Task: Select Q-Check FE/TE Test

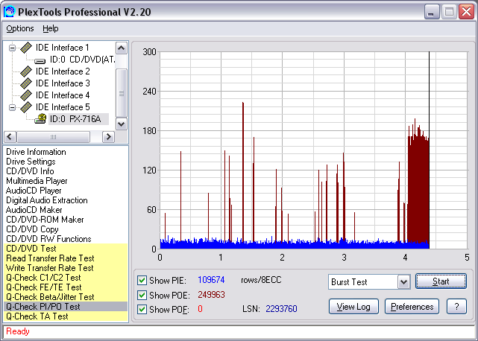Action: click(66, 287)
